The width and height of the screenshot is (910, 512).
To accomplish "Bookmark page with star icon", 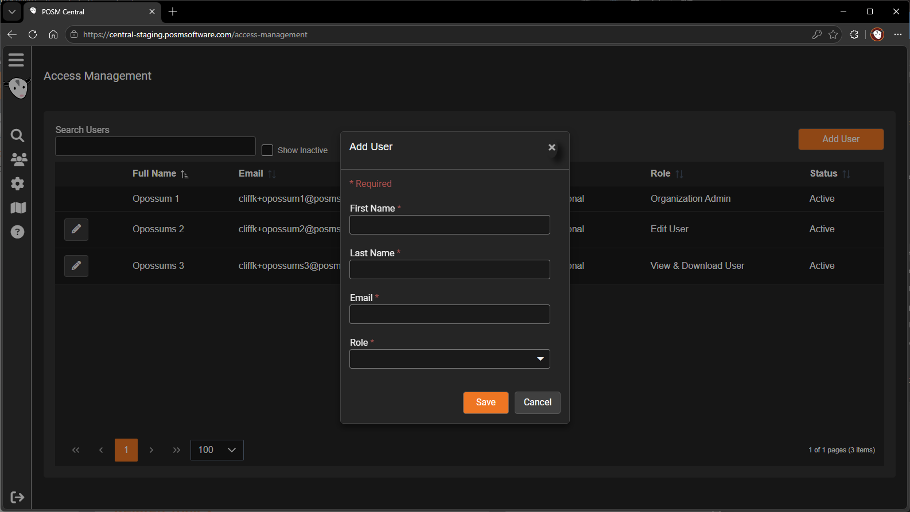I will (833, 34).
